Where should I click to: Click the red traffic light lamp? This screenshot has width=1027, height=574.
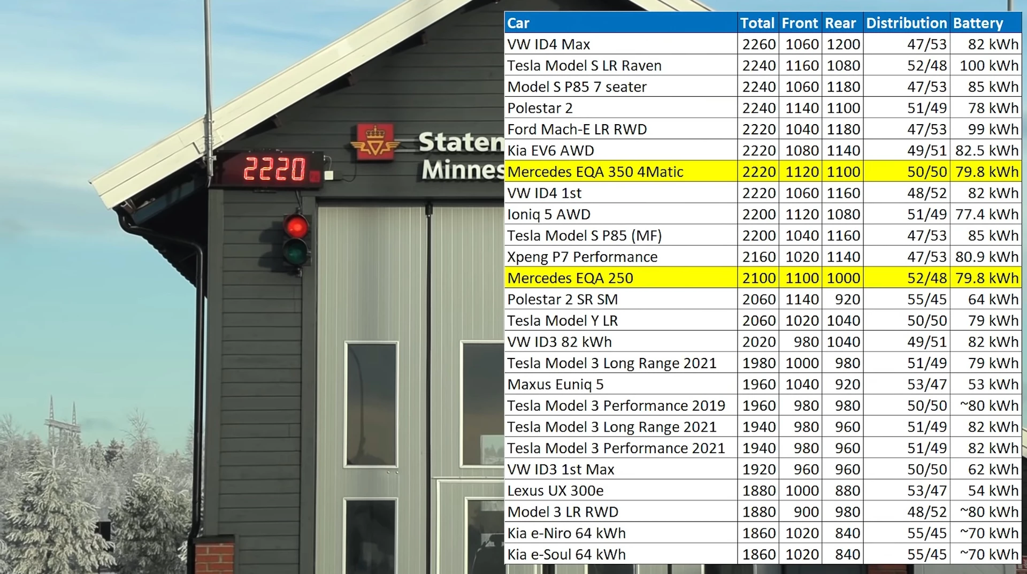(296, 227)
